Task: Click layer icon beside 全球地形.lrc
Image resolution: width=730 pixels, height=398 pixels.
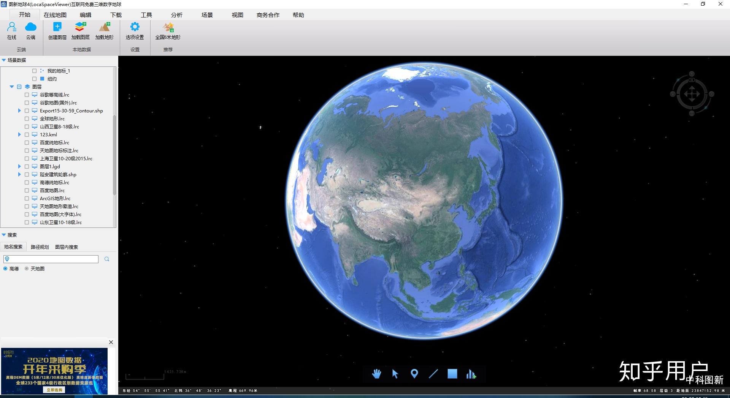Action: tap(35, 118)
